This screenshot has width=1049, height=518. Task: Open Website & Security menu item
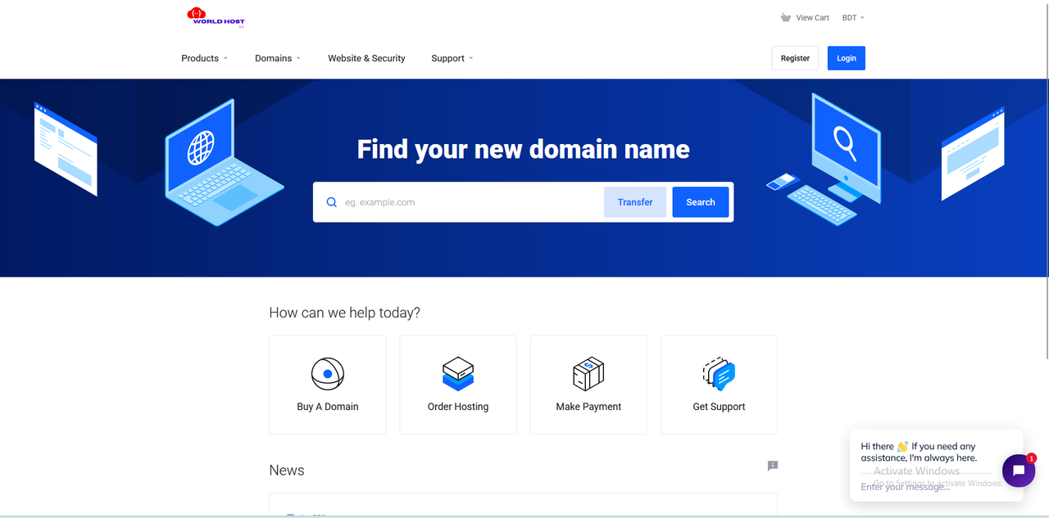[x=366, y=58]
